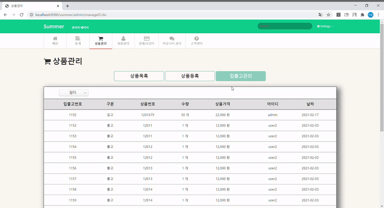
Task: Bookmark this page with the star icon
Action: pyautogui.click(x=328, y=15)
